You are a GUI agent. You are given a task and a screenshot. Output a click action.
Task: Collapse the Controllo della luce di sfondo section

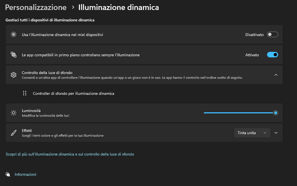coord(276,75)
